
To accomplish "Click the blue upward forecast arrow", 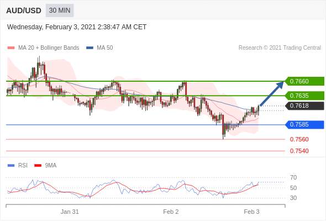I will pos(271,93).
